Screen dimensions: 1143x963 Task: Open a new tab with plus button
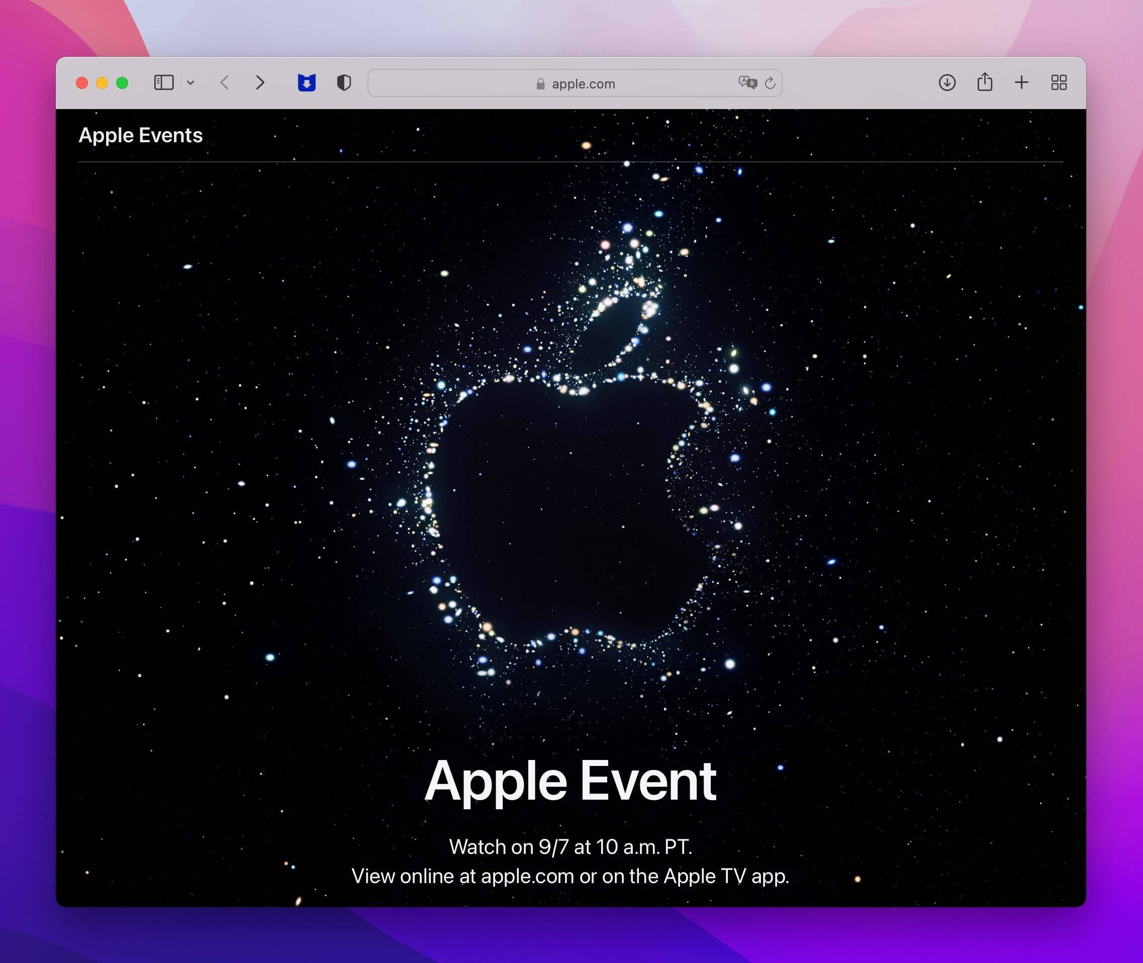tap(1021, 83)
